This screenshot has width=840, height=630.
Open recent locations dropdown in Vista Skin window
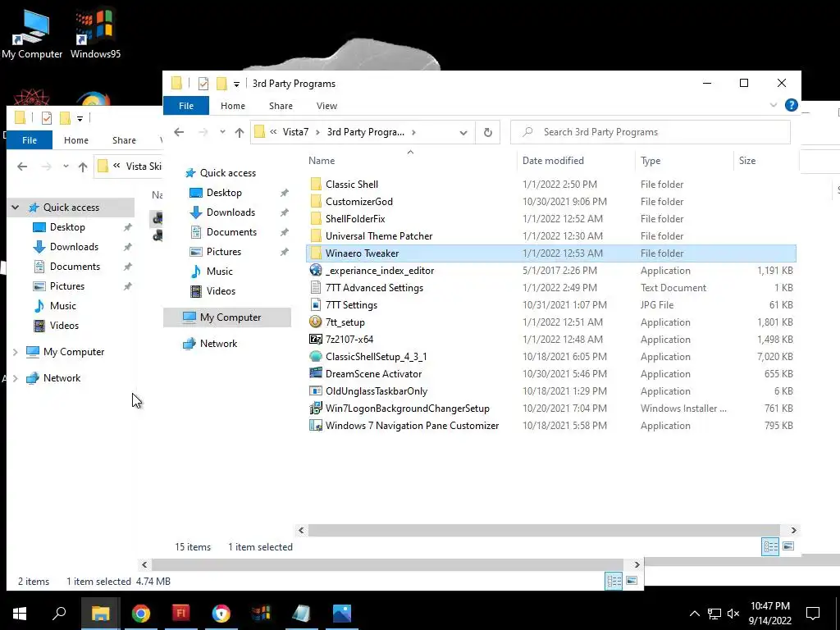[x=66, y=167]
